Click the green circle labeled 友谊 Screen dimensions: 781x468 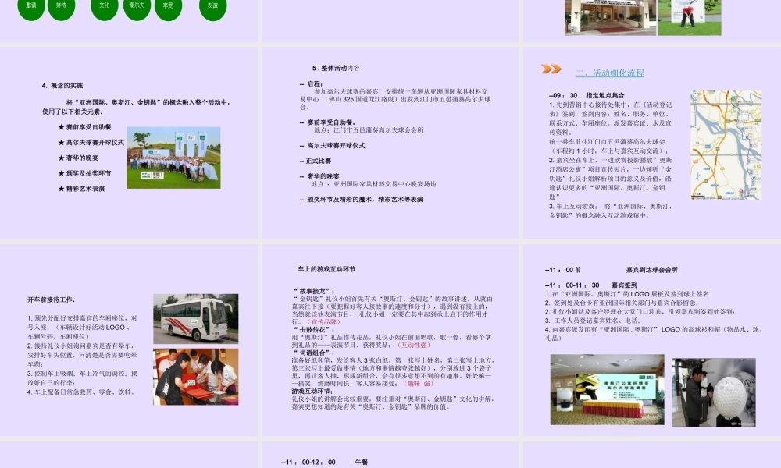(x=212, y=7)
